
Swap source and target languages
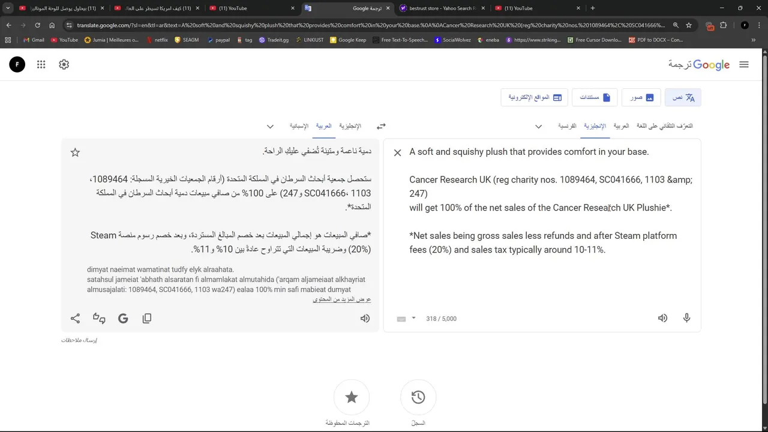tap(381, 126)
